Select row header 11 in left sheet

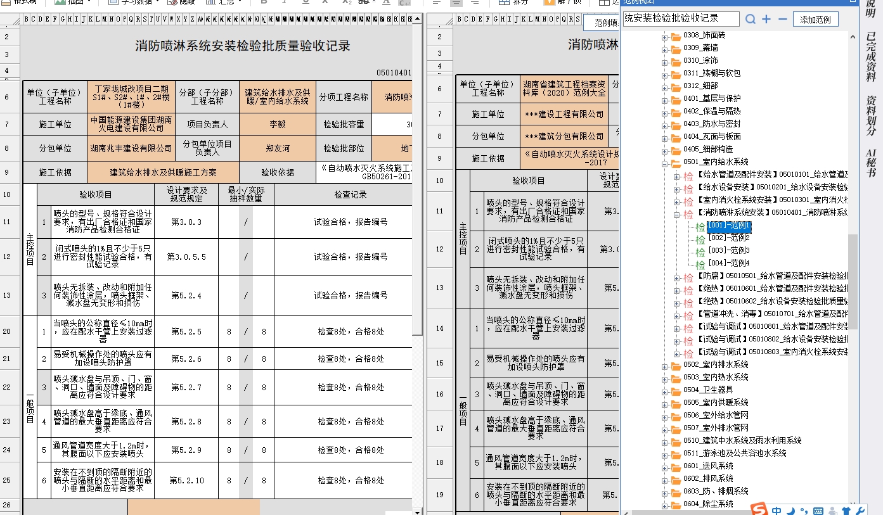(x=7, y=222)
